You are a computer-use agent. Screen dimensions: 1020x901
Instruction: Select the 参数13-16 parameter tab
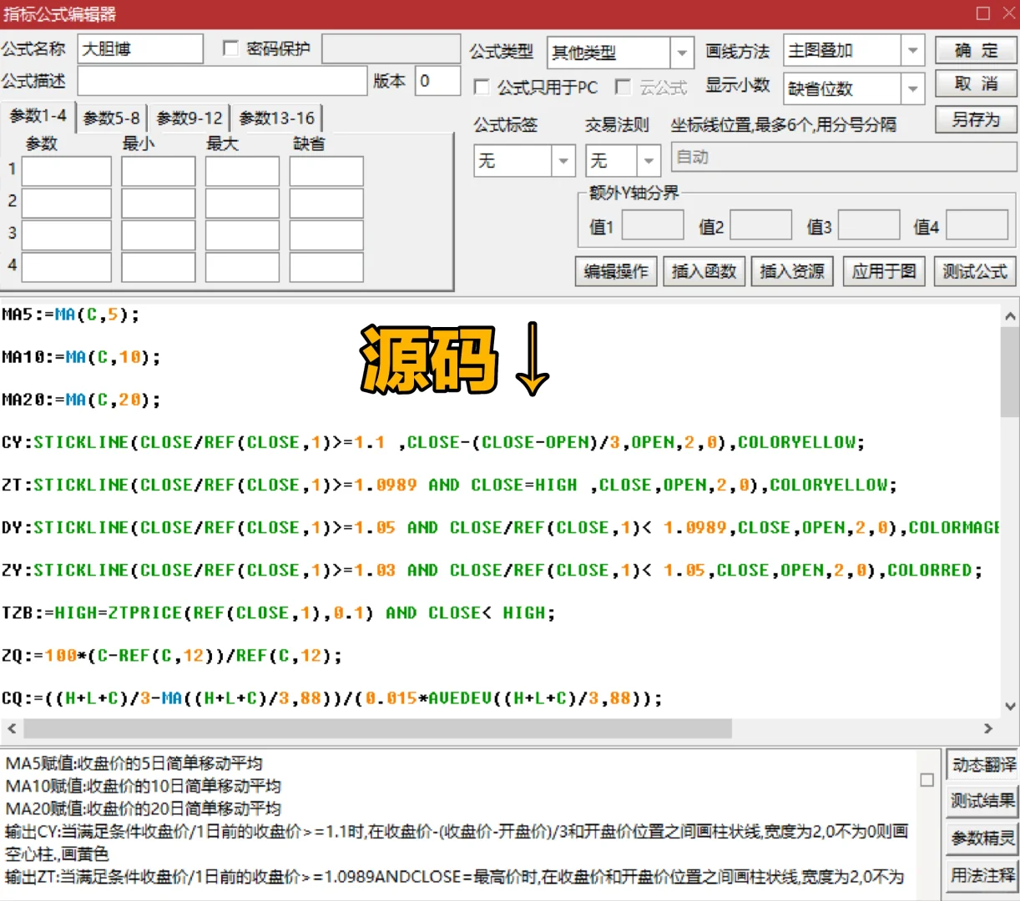(x=275, y=118)
